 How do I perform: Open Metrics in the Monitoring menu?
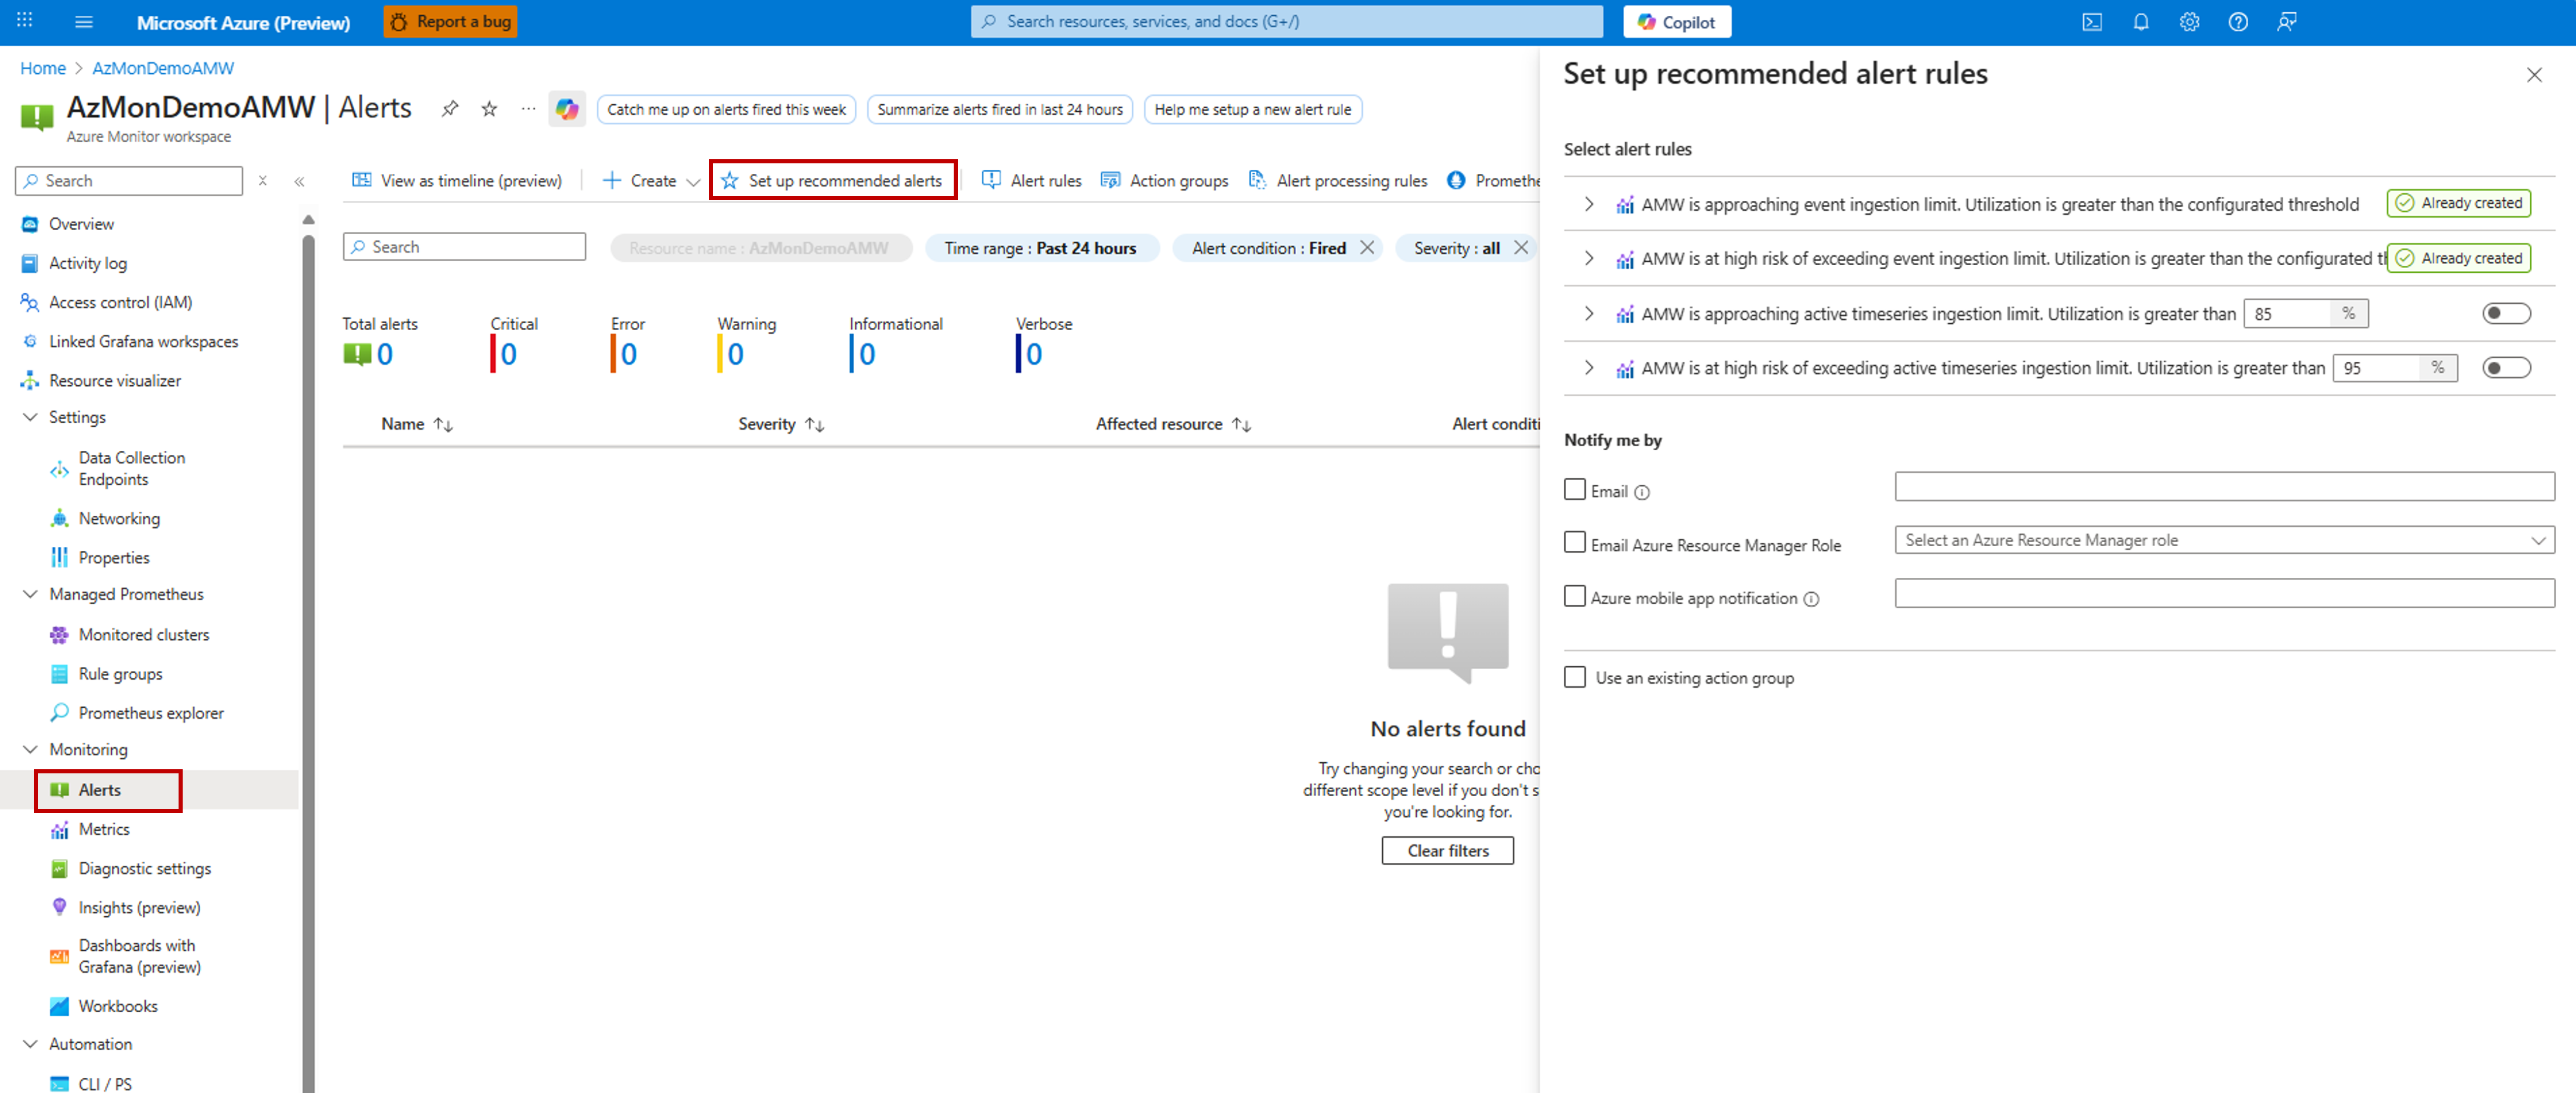tap(104, 829)
